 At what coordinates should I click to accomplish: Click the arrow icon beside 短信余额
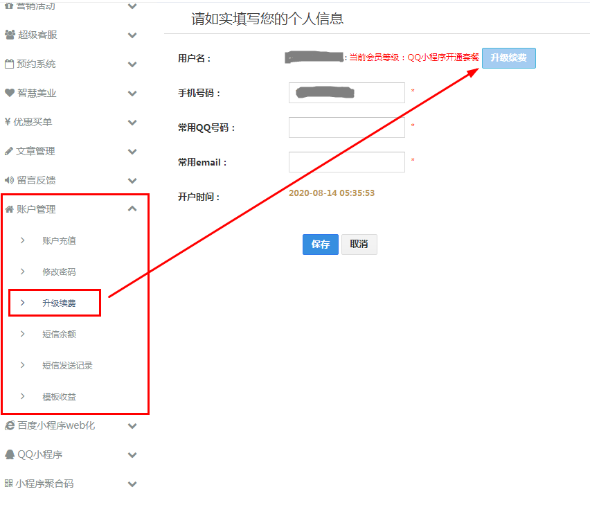tap(23, 334)
